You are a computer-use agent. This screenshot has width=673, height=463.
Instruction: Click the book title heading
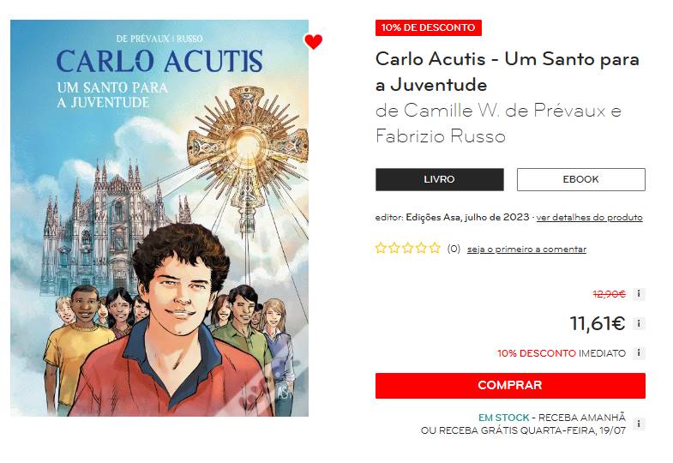point(508,72)
